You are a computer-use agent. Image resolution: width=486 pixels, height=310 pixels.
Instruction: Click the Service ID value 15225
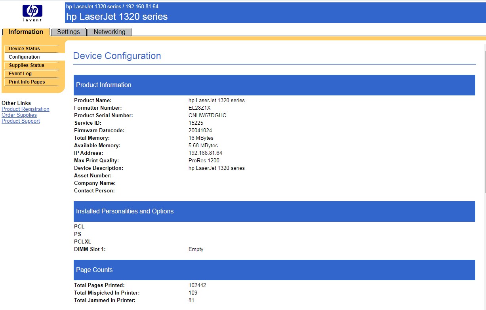[195, 123]
